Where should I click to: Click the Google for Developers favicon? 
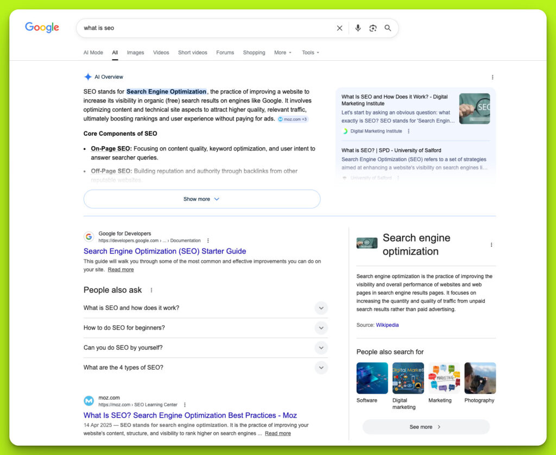tap(89, 237)
